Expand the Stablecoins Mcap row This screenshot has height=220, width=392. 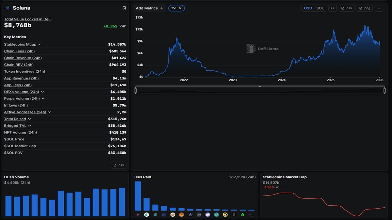tap(40, 44)
